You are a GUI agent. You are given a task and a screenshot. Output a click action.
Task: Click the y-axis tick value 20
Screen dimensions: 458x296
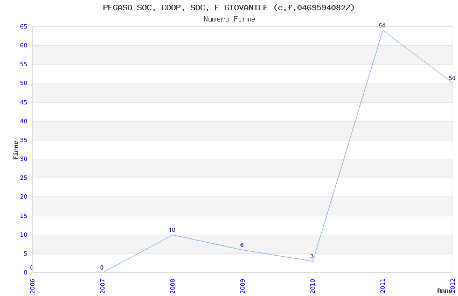[24, 196]
